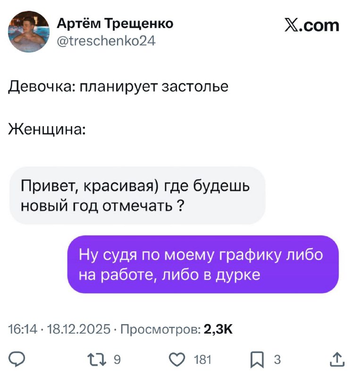Viewport: 354px width, 378px height.
Task: Click the line reading Женщина:
Action: [x=46, y=128]
